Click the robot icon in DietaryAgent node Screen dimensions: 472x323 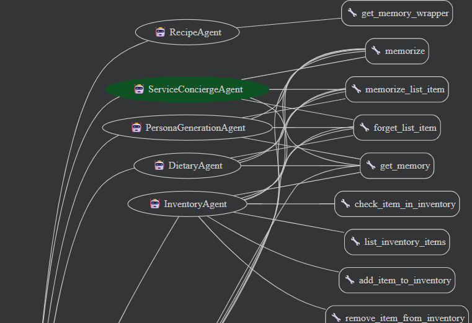click(x=159, y=166)
